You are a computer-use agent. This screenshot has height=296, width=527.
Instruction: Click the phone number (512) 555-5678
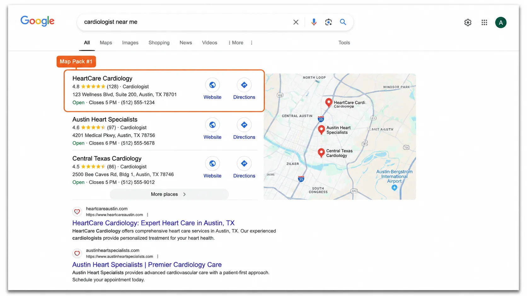tap(138, 143)
